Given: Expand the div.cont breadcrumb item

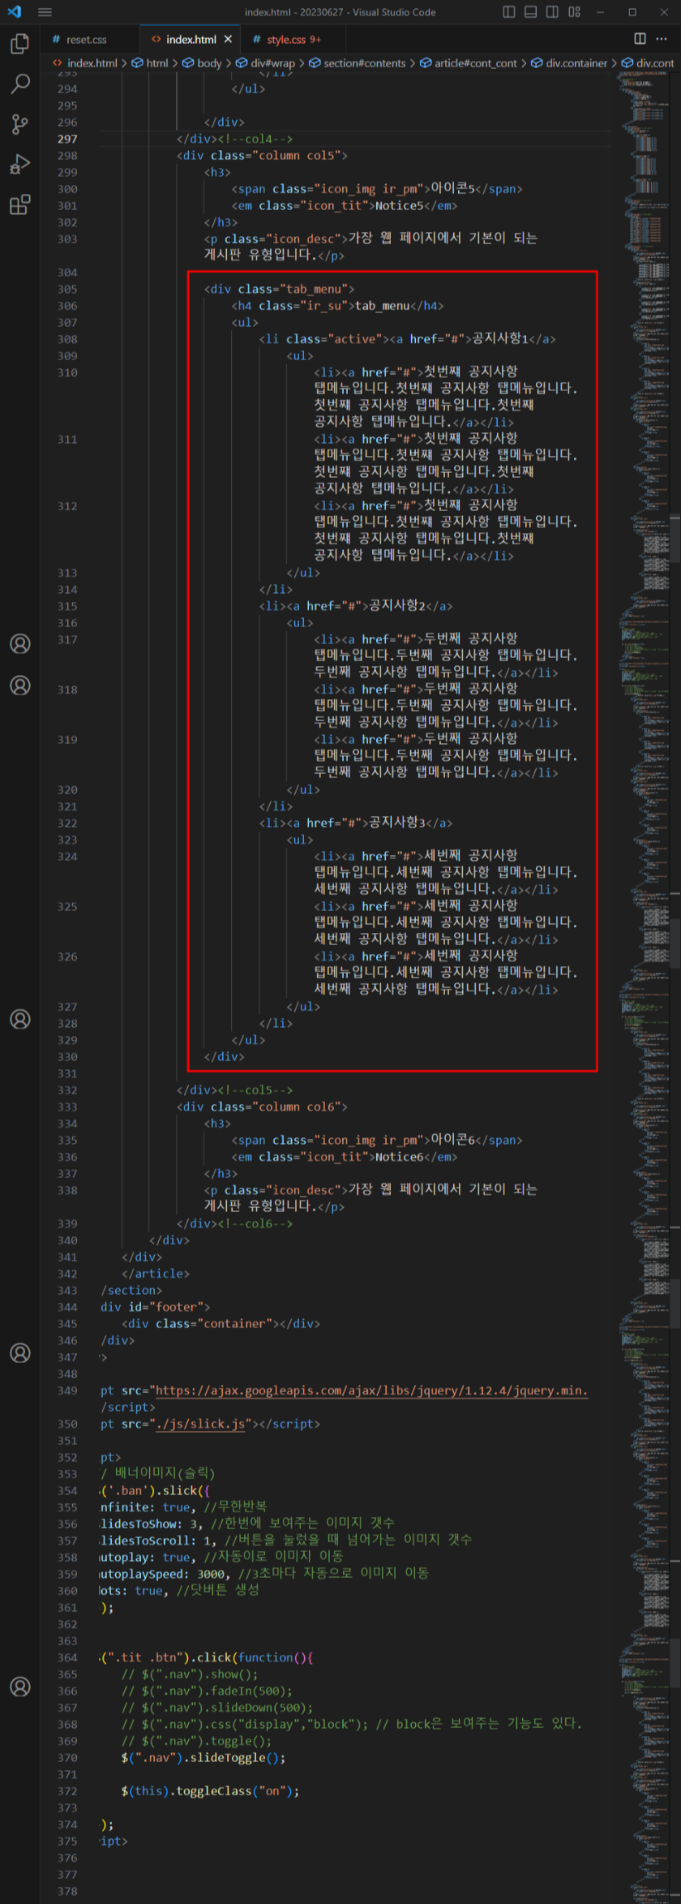Looking at the screenshot, I should [648, 63].
